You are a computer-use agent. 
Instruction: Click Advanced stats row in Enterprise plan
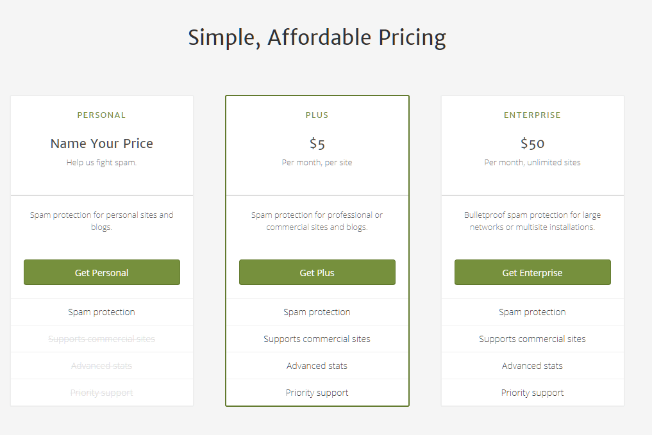click(x=533, y=366)
